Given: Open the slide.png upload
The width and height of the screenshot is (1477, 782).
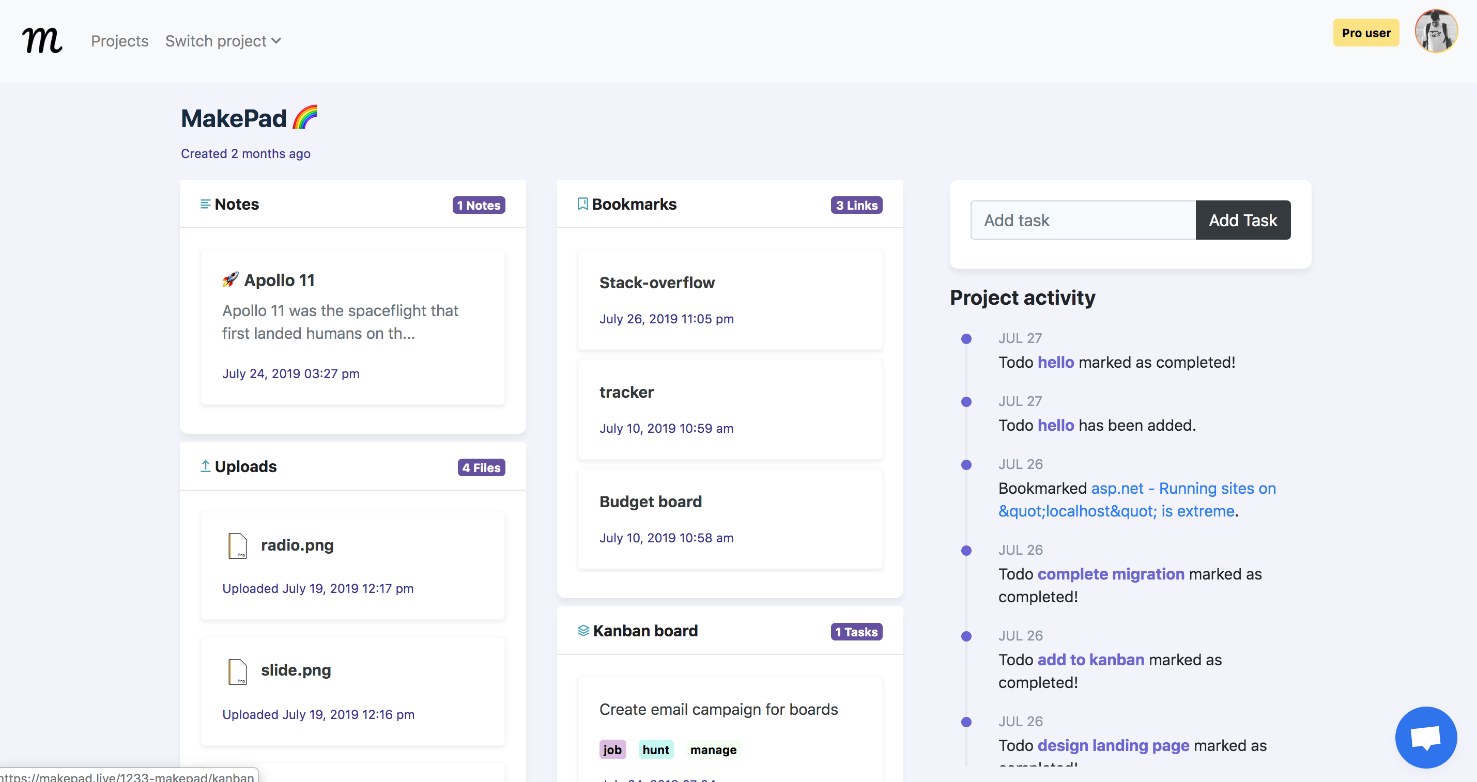Looking at the screenshot, I should pos(352,692).
